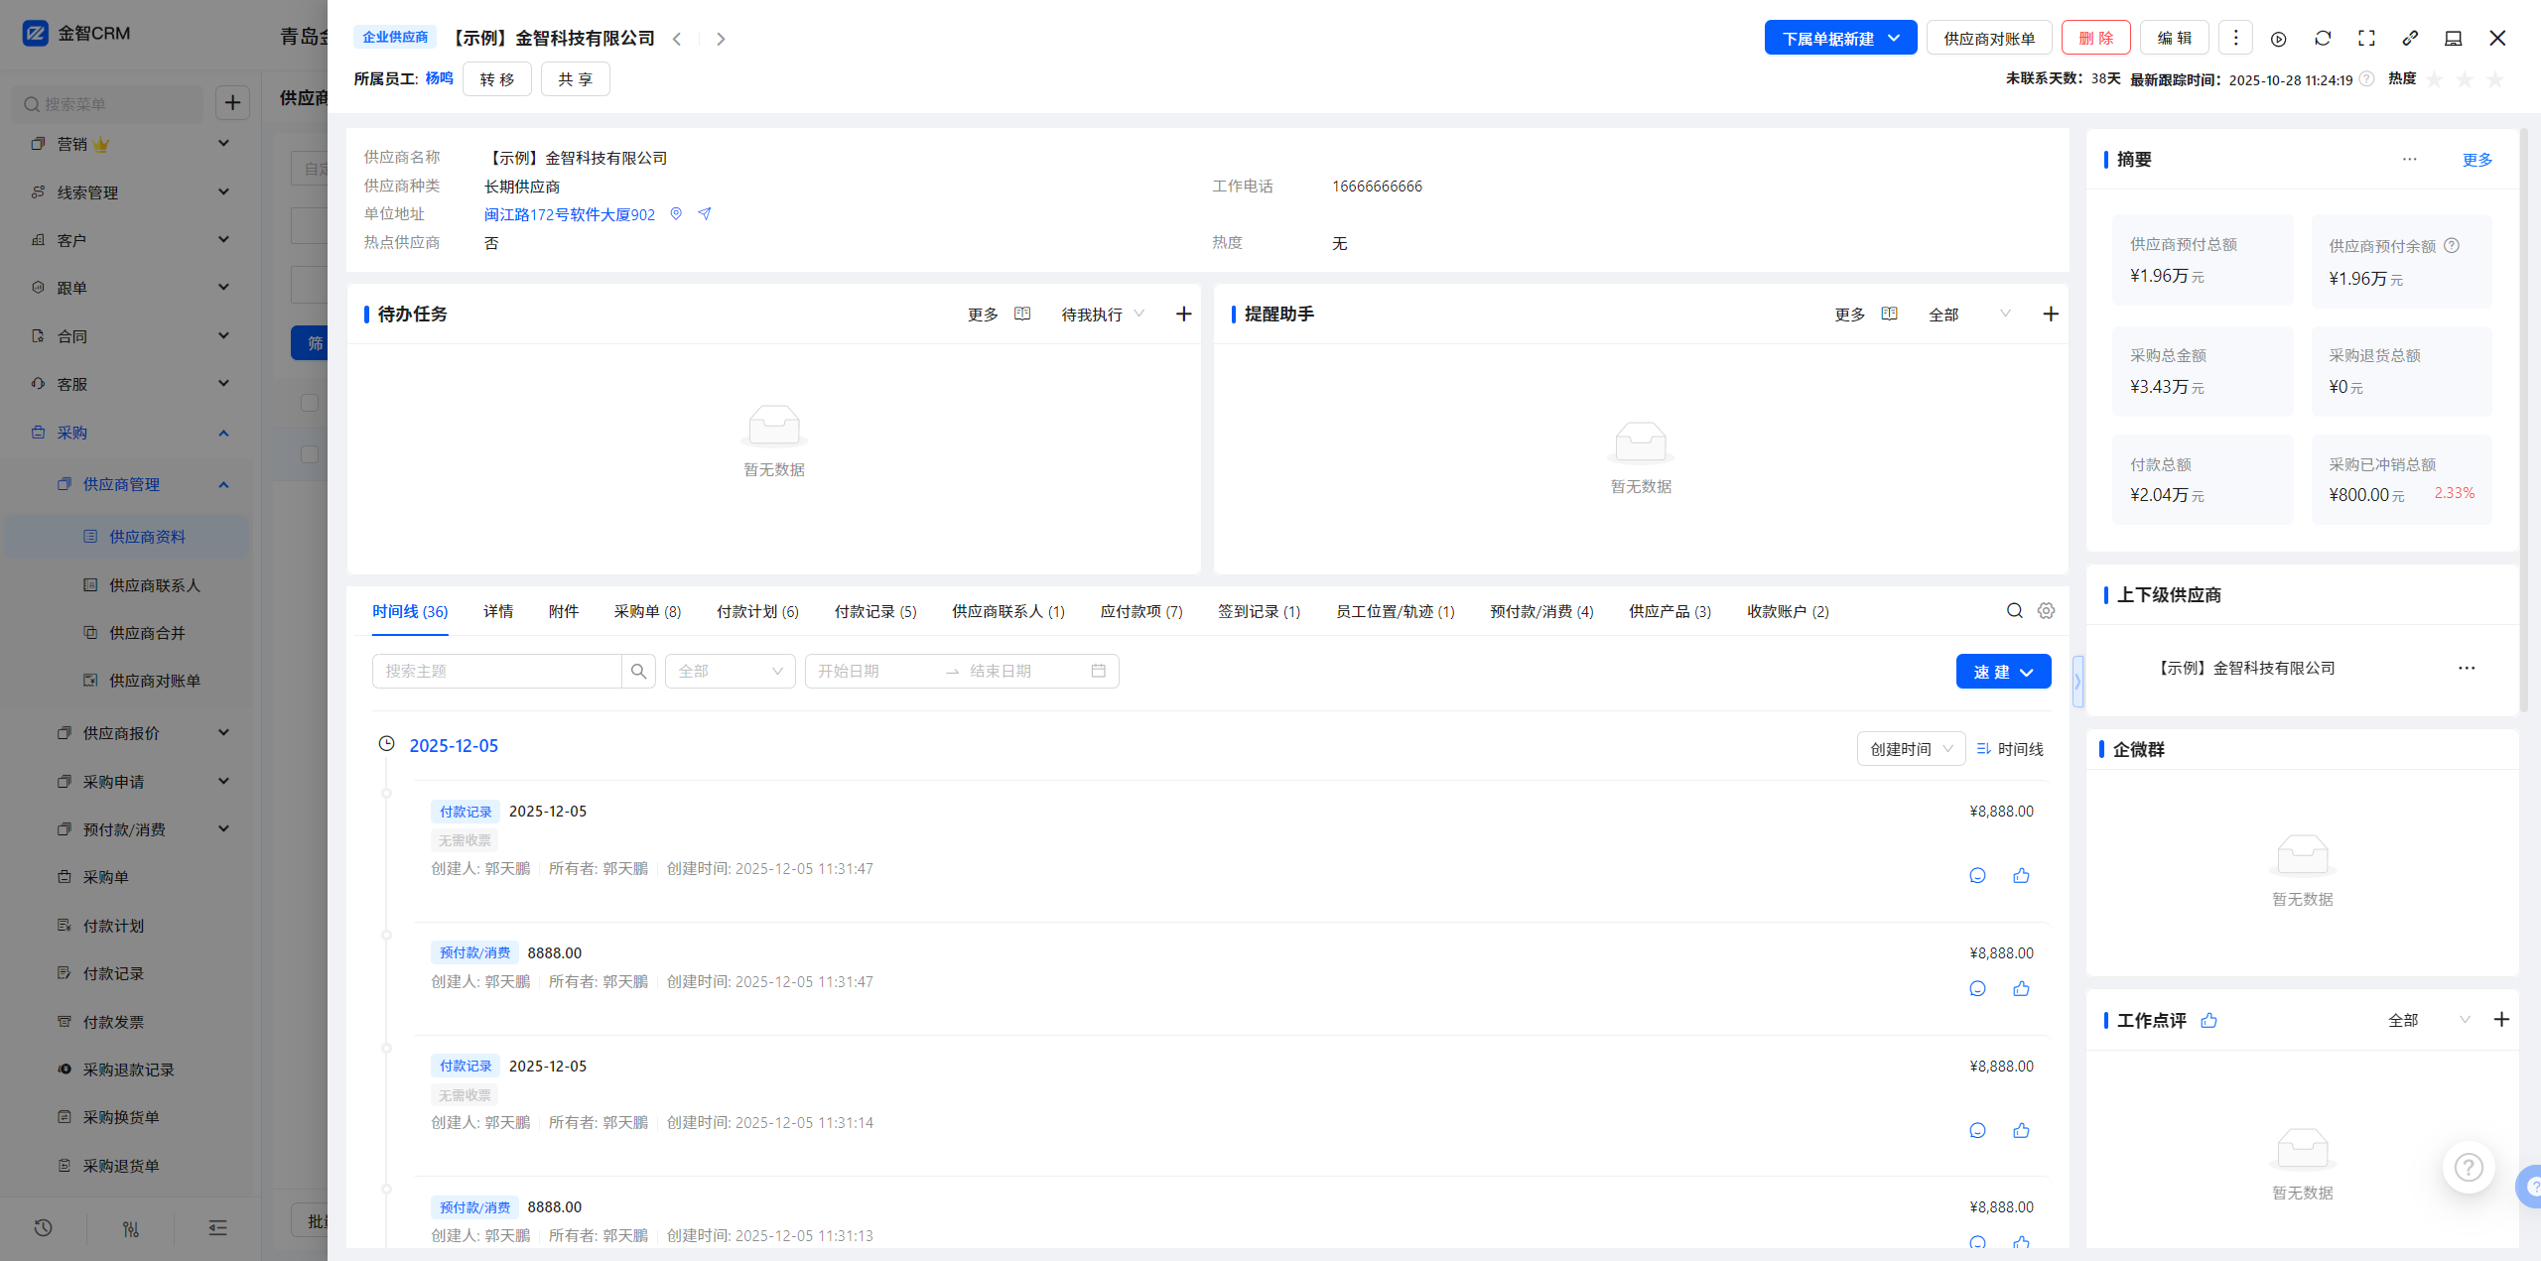This screenshot has height=1261, width=2541.
Task: Switch to the 采购单 (8) tab
Action: 647,611
